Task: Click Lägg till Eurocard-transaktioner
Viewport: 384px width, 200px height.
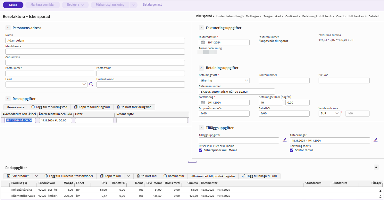Action: pos(69,176)
